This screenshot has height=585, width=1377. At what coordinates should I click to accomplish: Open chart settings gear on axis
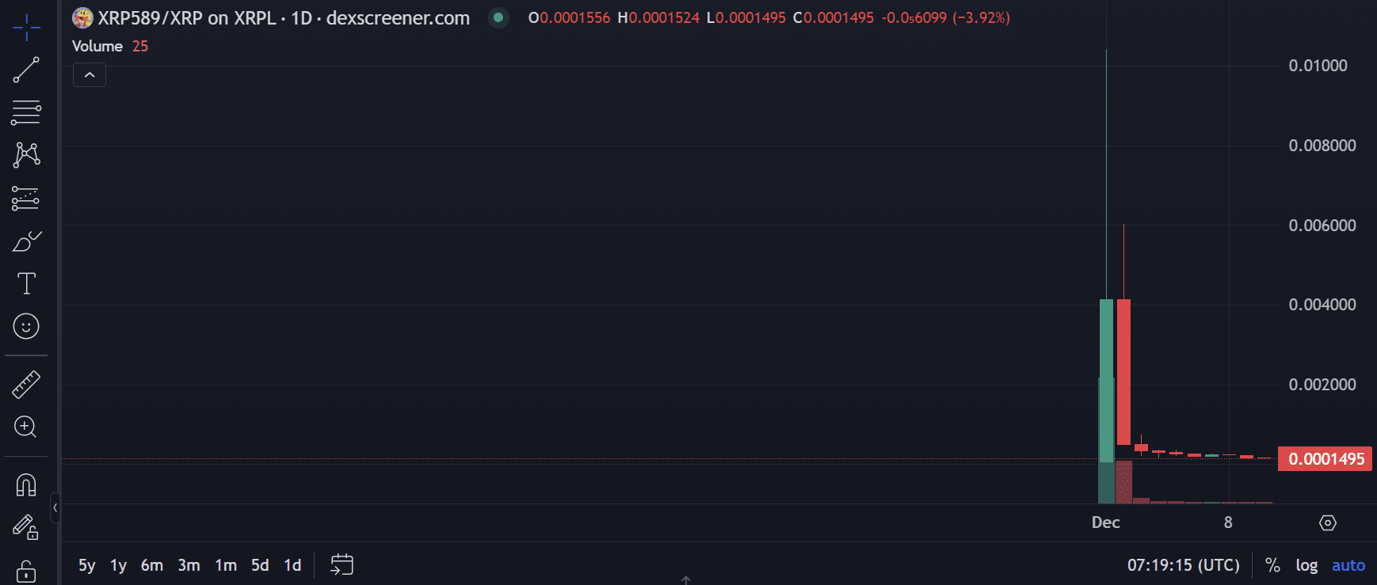click(x=1327, y=522)
